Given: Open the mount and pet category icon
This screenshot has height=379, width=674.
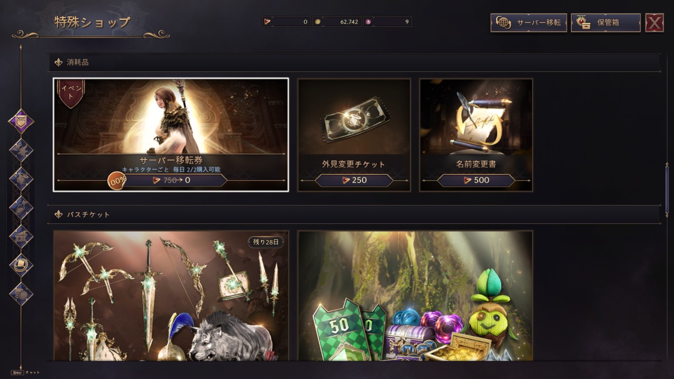Looking at the screenshot, I should [x=21, y=151].
